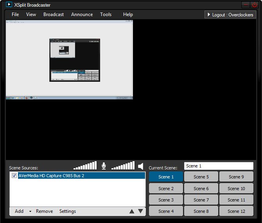Open the Announce menu
Screen dimensions: 262x223
tap(82, 14)
